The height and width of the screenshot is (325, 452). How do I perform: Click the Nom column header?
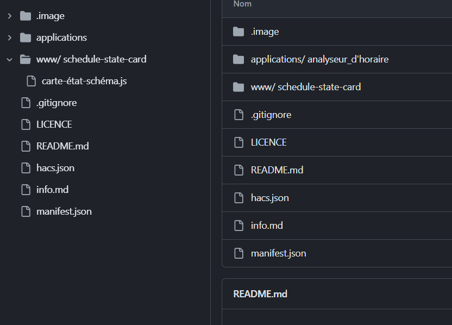point(242,4)
